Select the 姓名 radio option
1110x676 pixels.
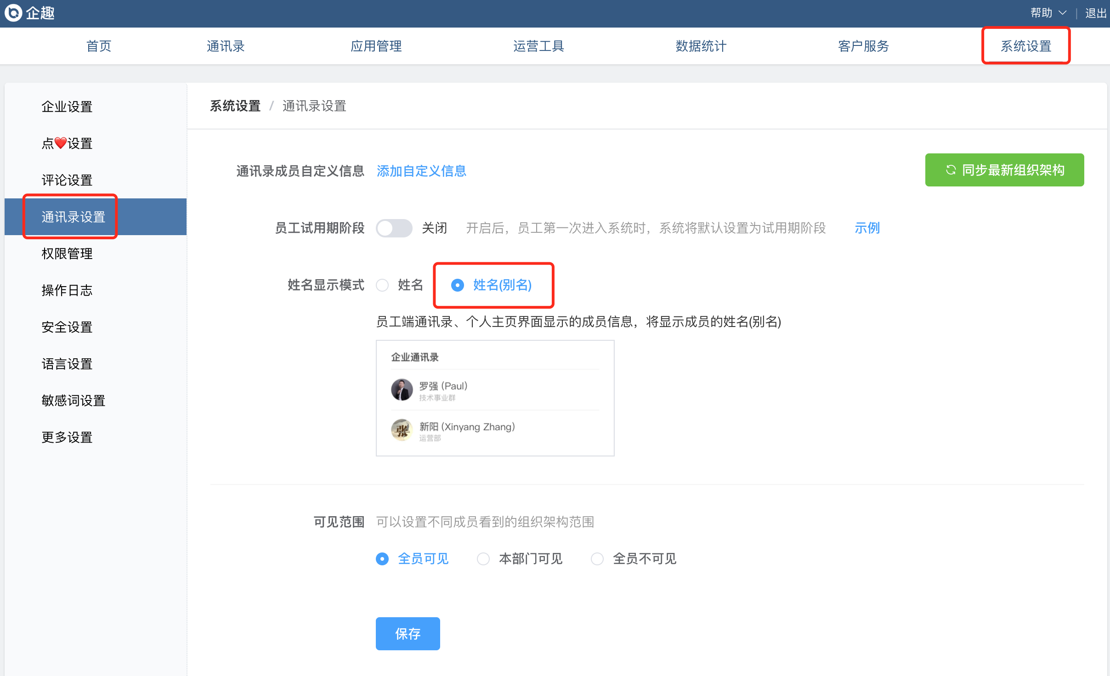pyautogui.click(x=382, y=285)
